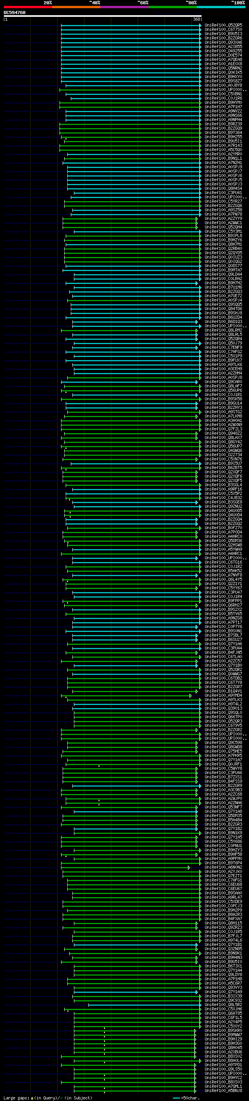Image resolution: width=249 pixels, height=1101 pixels.
Task: Click the end position label 368
Action: (196, 19)
